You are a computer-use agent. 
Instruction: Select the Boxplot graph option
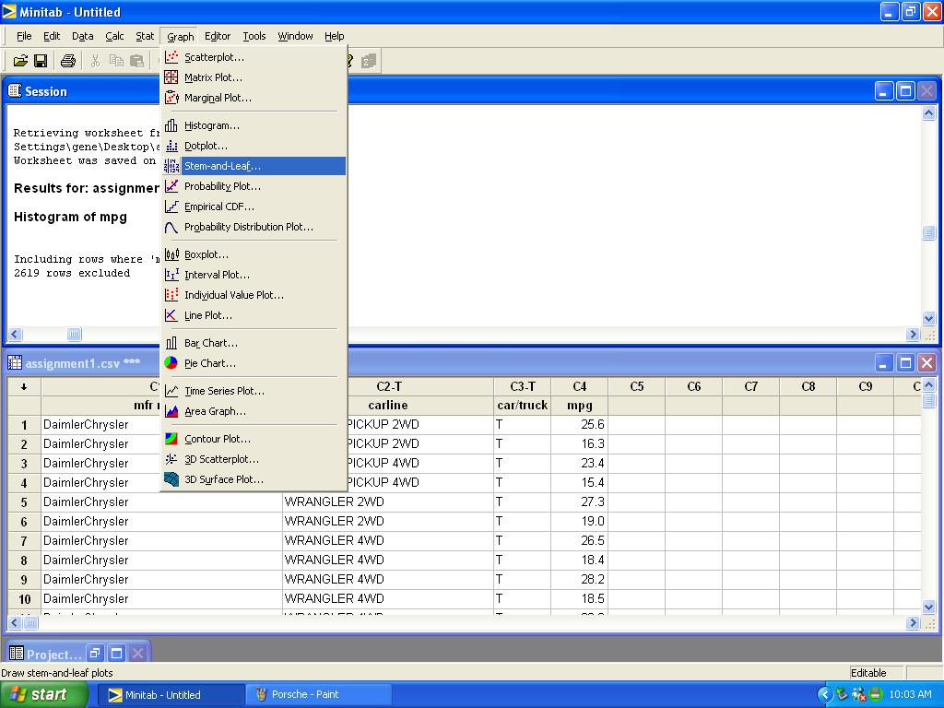pyautogui.click(x=206, y=254)
